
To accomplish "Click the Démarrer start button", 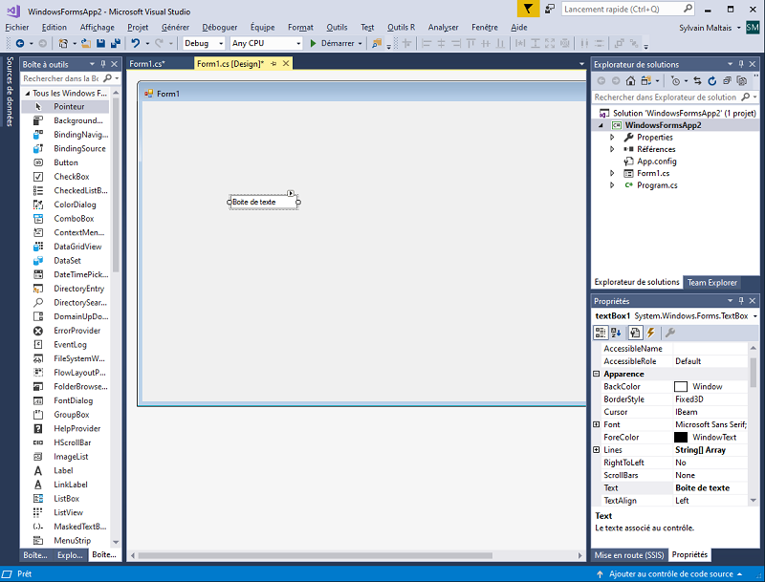I will [335, 44].
